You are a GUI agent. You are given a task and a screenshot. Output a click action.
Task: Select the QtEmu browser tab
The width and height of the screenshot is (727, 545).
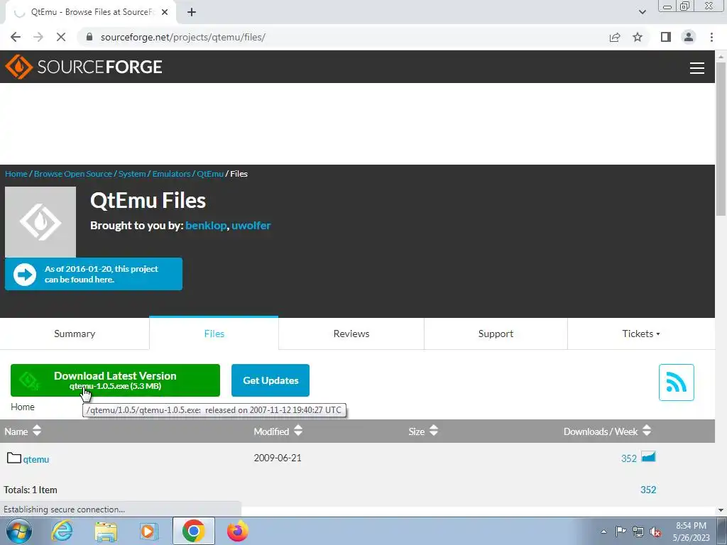click(x=90, y=12)
